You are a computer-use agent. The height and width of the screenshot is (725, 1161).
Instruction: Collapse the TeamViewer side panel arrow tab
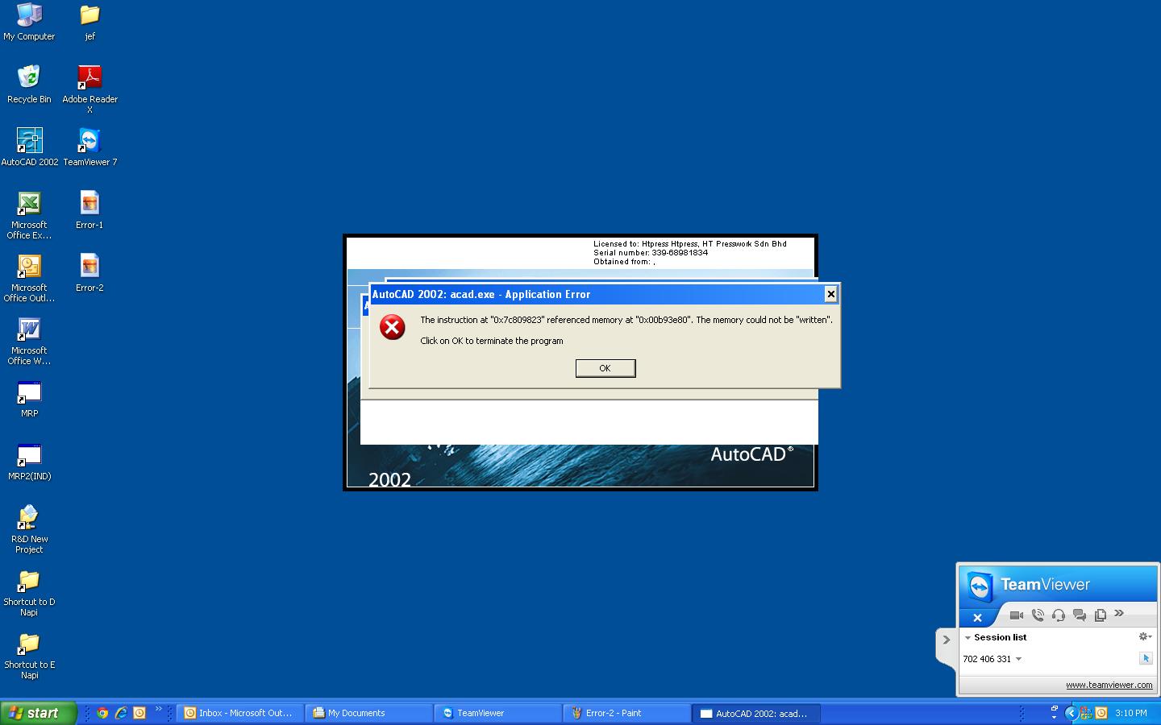pos(946,640)
